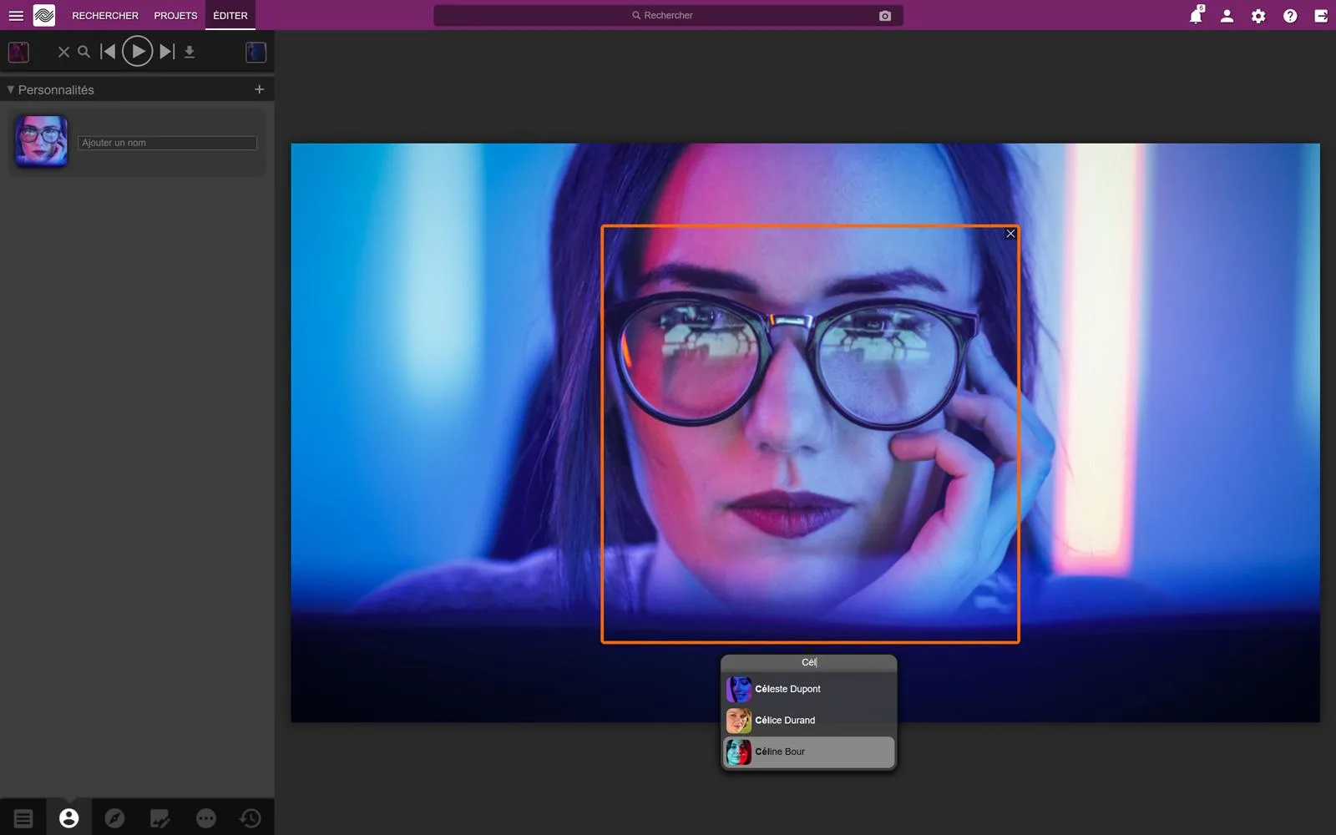Click the face thumbnail in Personnalités panel

point(41,141)
